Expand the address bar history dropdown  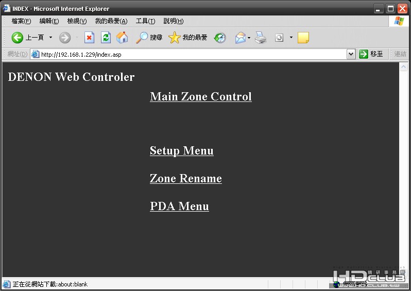point(351,54)
